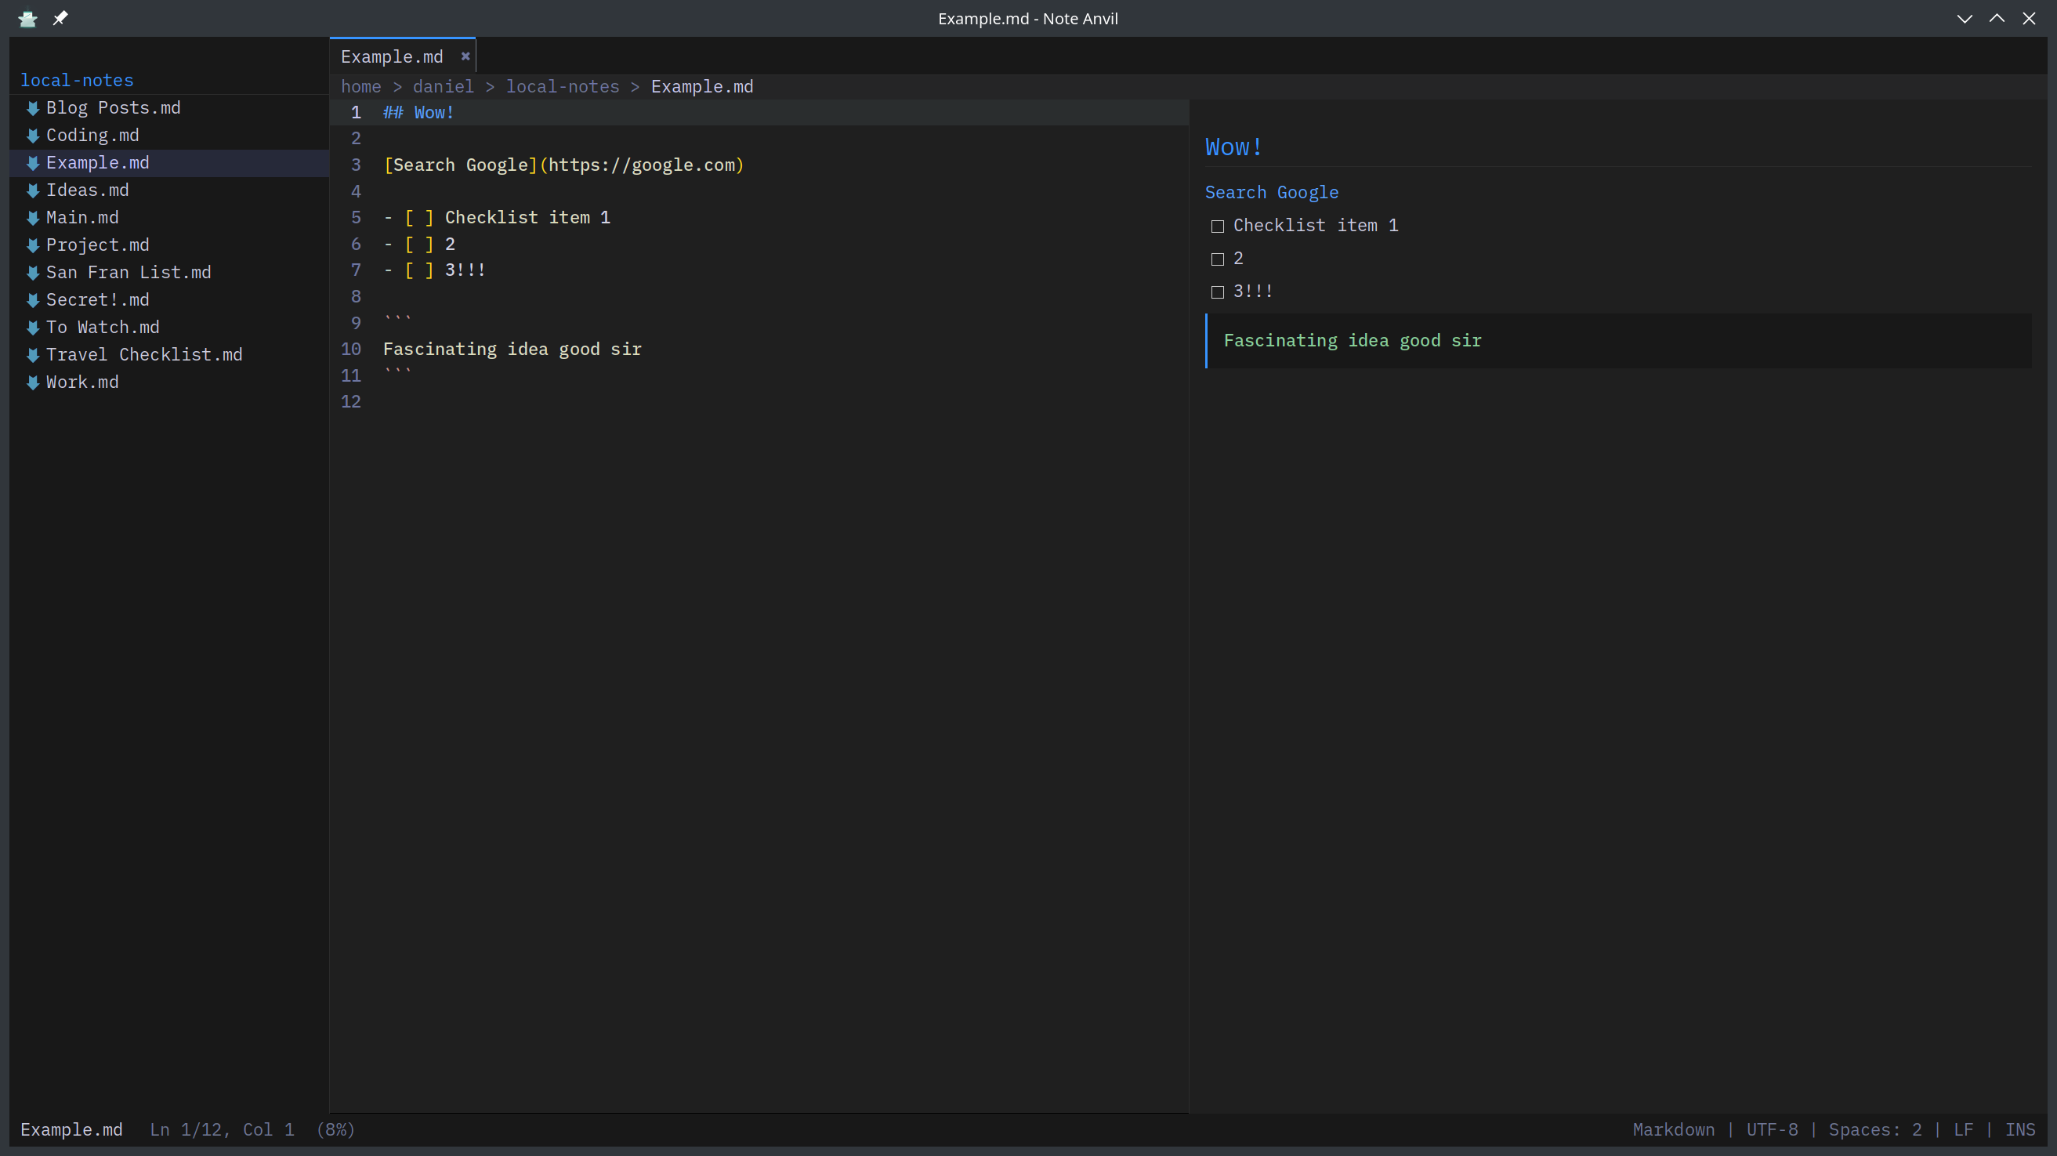Click the file icon beside Ideas.md

point(33,190)
